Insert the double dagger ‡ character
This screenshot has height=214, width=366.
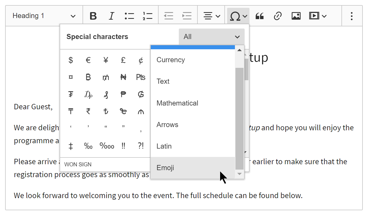click(x=71, y=146)
